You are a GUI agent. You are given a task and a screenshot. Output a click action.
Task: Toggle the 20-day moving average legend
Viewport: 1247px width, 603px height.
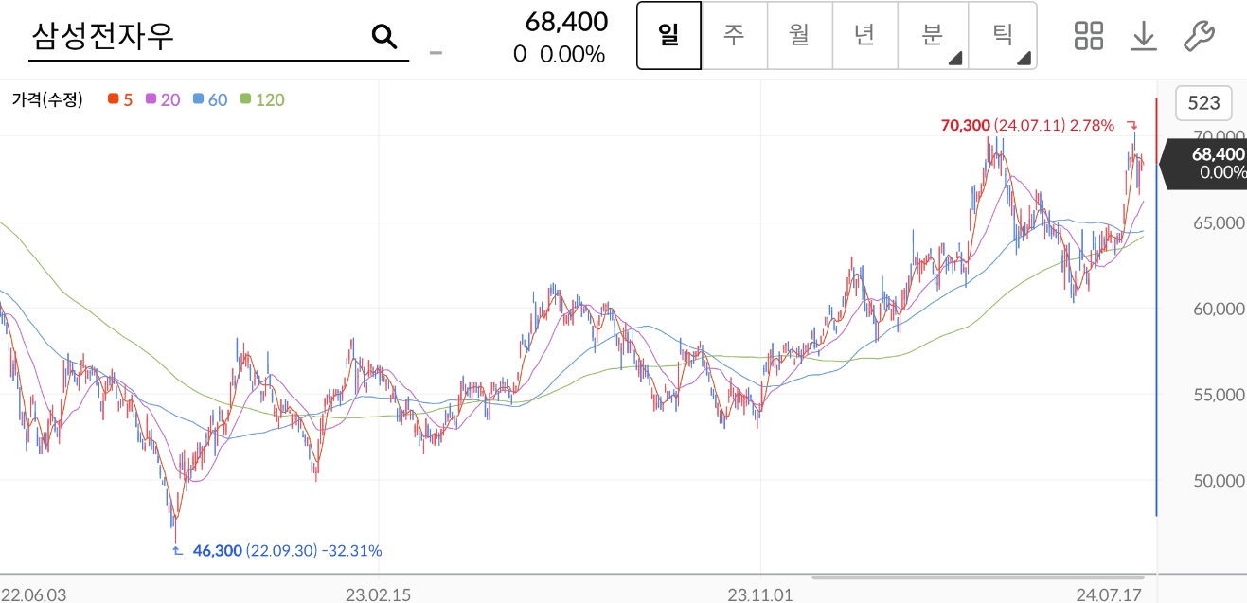click(163, 99)
